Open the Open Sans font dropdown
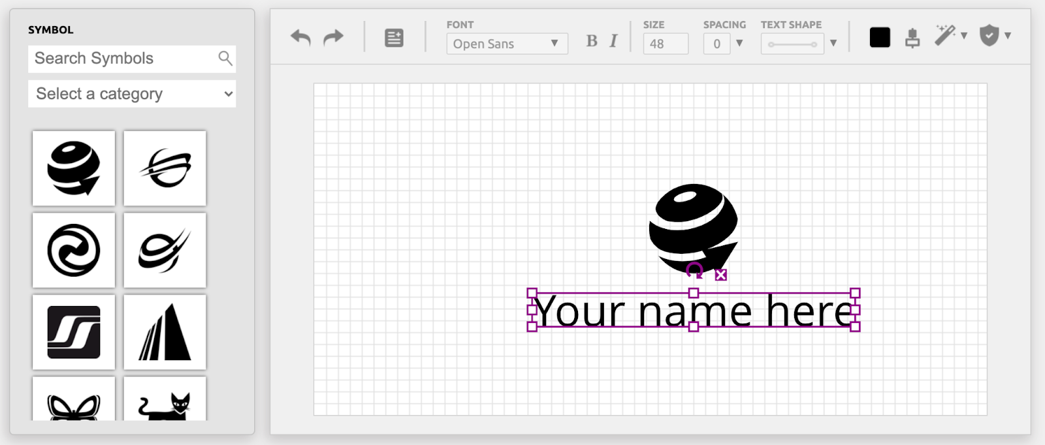Image resolution: width=1045 pixels, height=445 pixels. (x=507, y=44)
